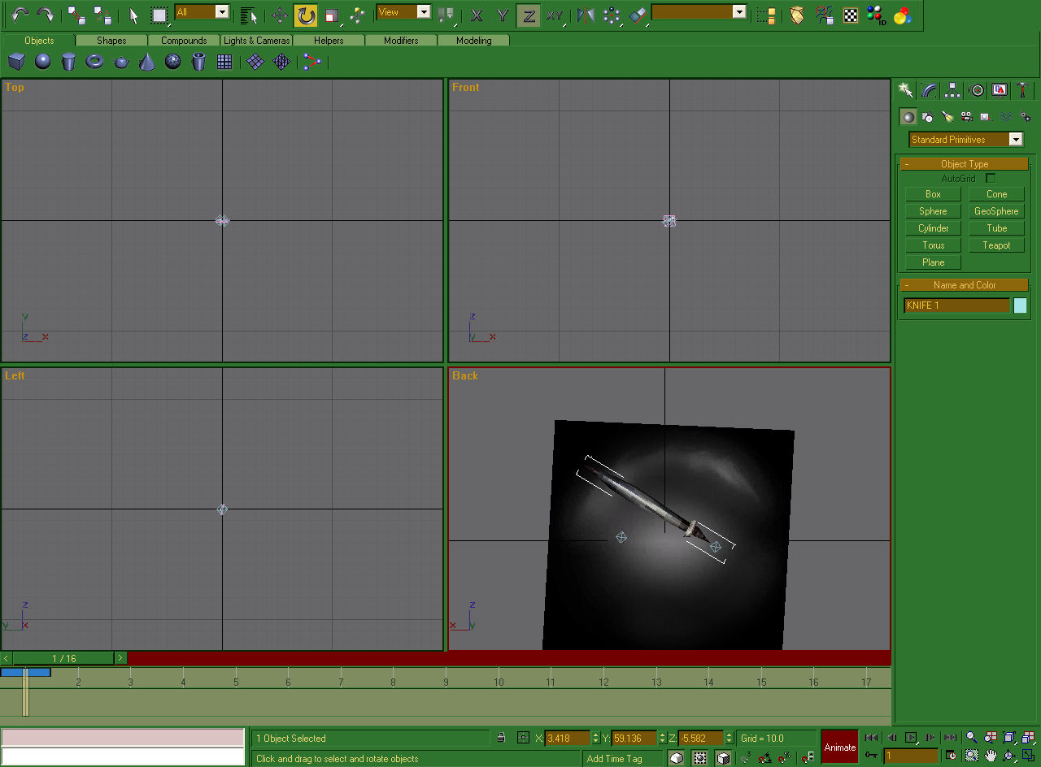The width and height of the screenshot is (1041, 767).
Task: Open the Named Selection Sets dropdown
Action: point(699,12)
